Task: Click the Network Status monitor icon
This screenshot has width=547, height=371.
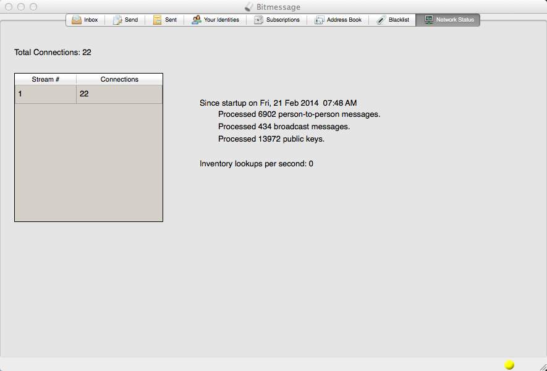Action: [x=428, y=20]
